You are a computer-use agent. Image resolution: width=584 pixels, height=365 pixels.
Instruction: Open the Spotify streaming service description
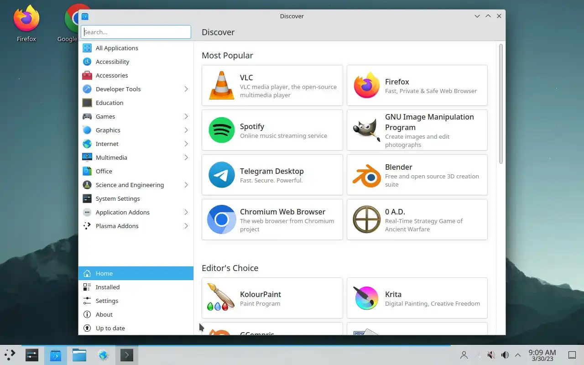[283, 136]
